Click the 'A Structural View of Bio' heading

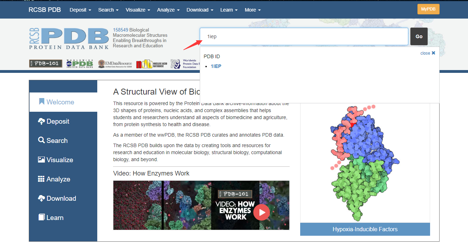(x=157, y=92)
